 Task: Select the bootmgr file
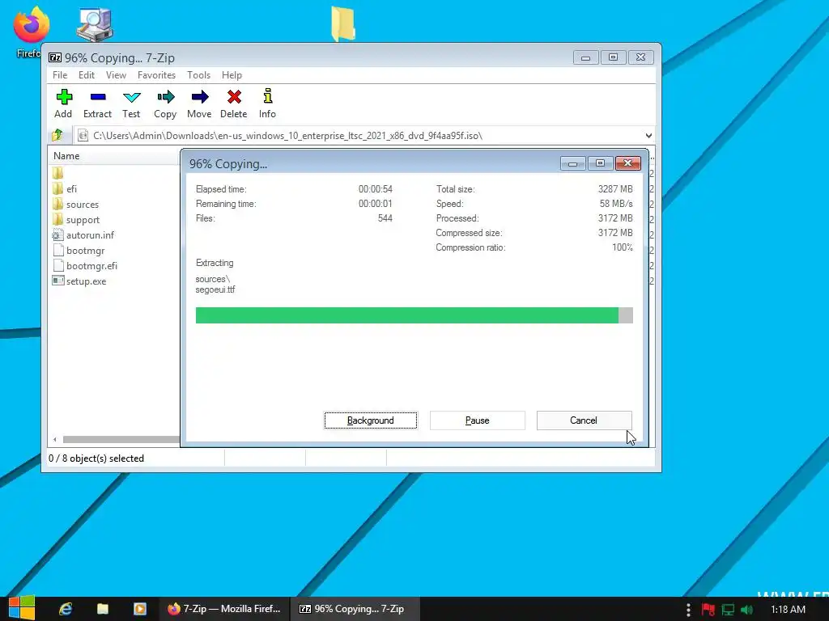click(85, 251)
